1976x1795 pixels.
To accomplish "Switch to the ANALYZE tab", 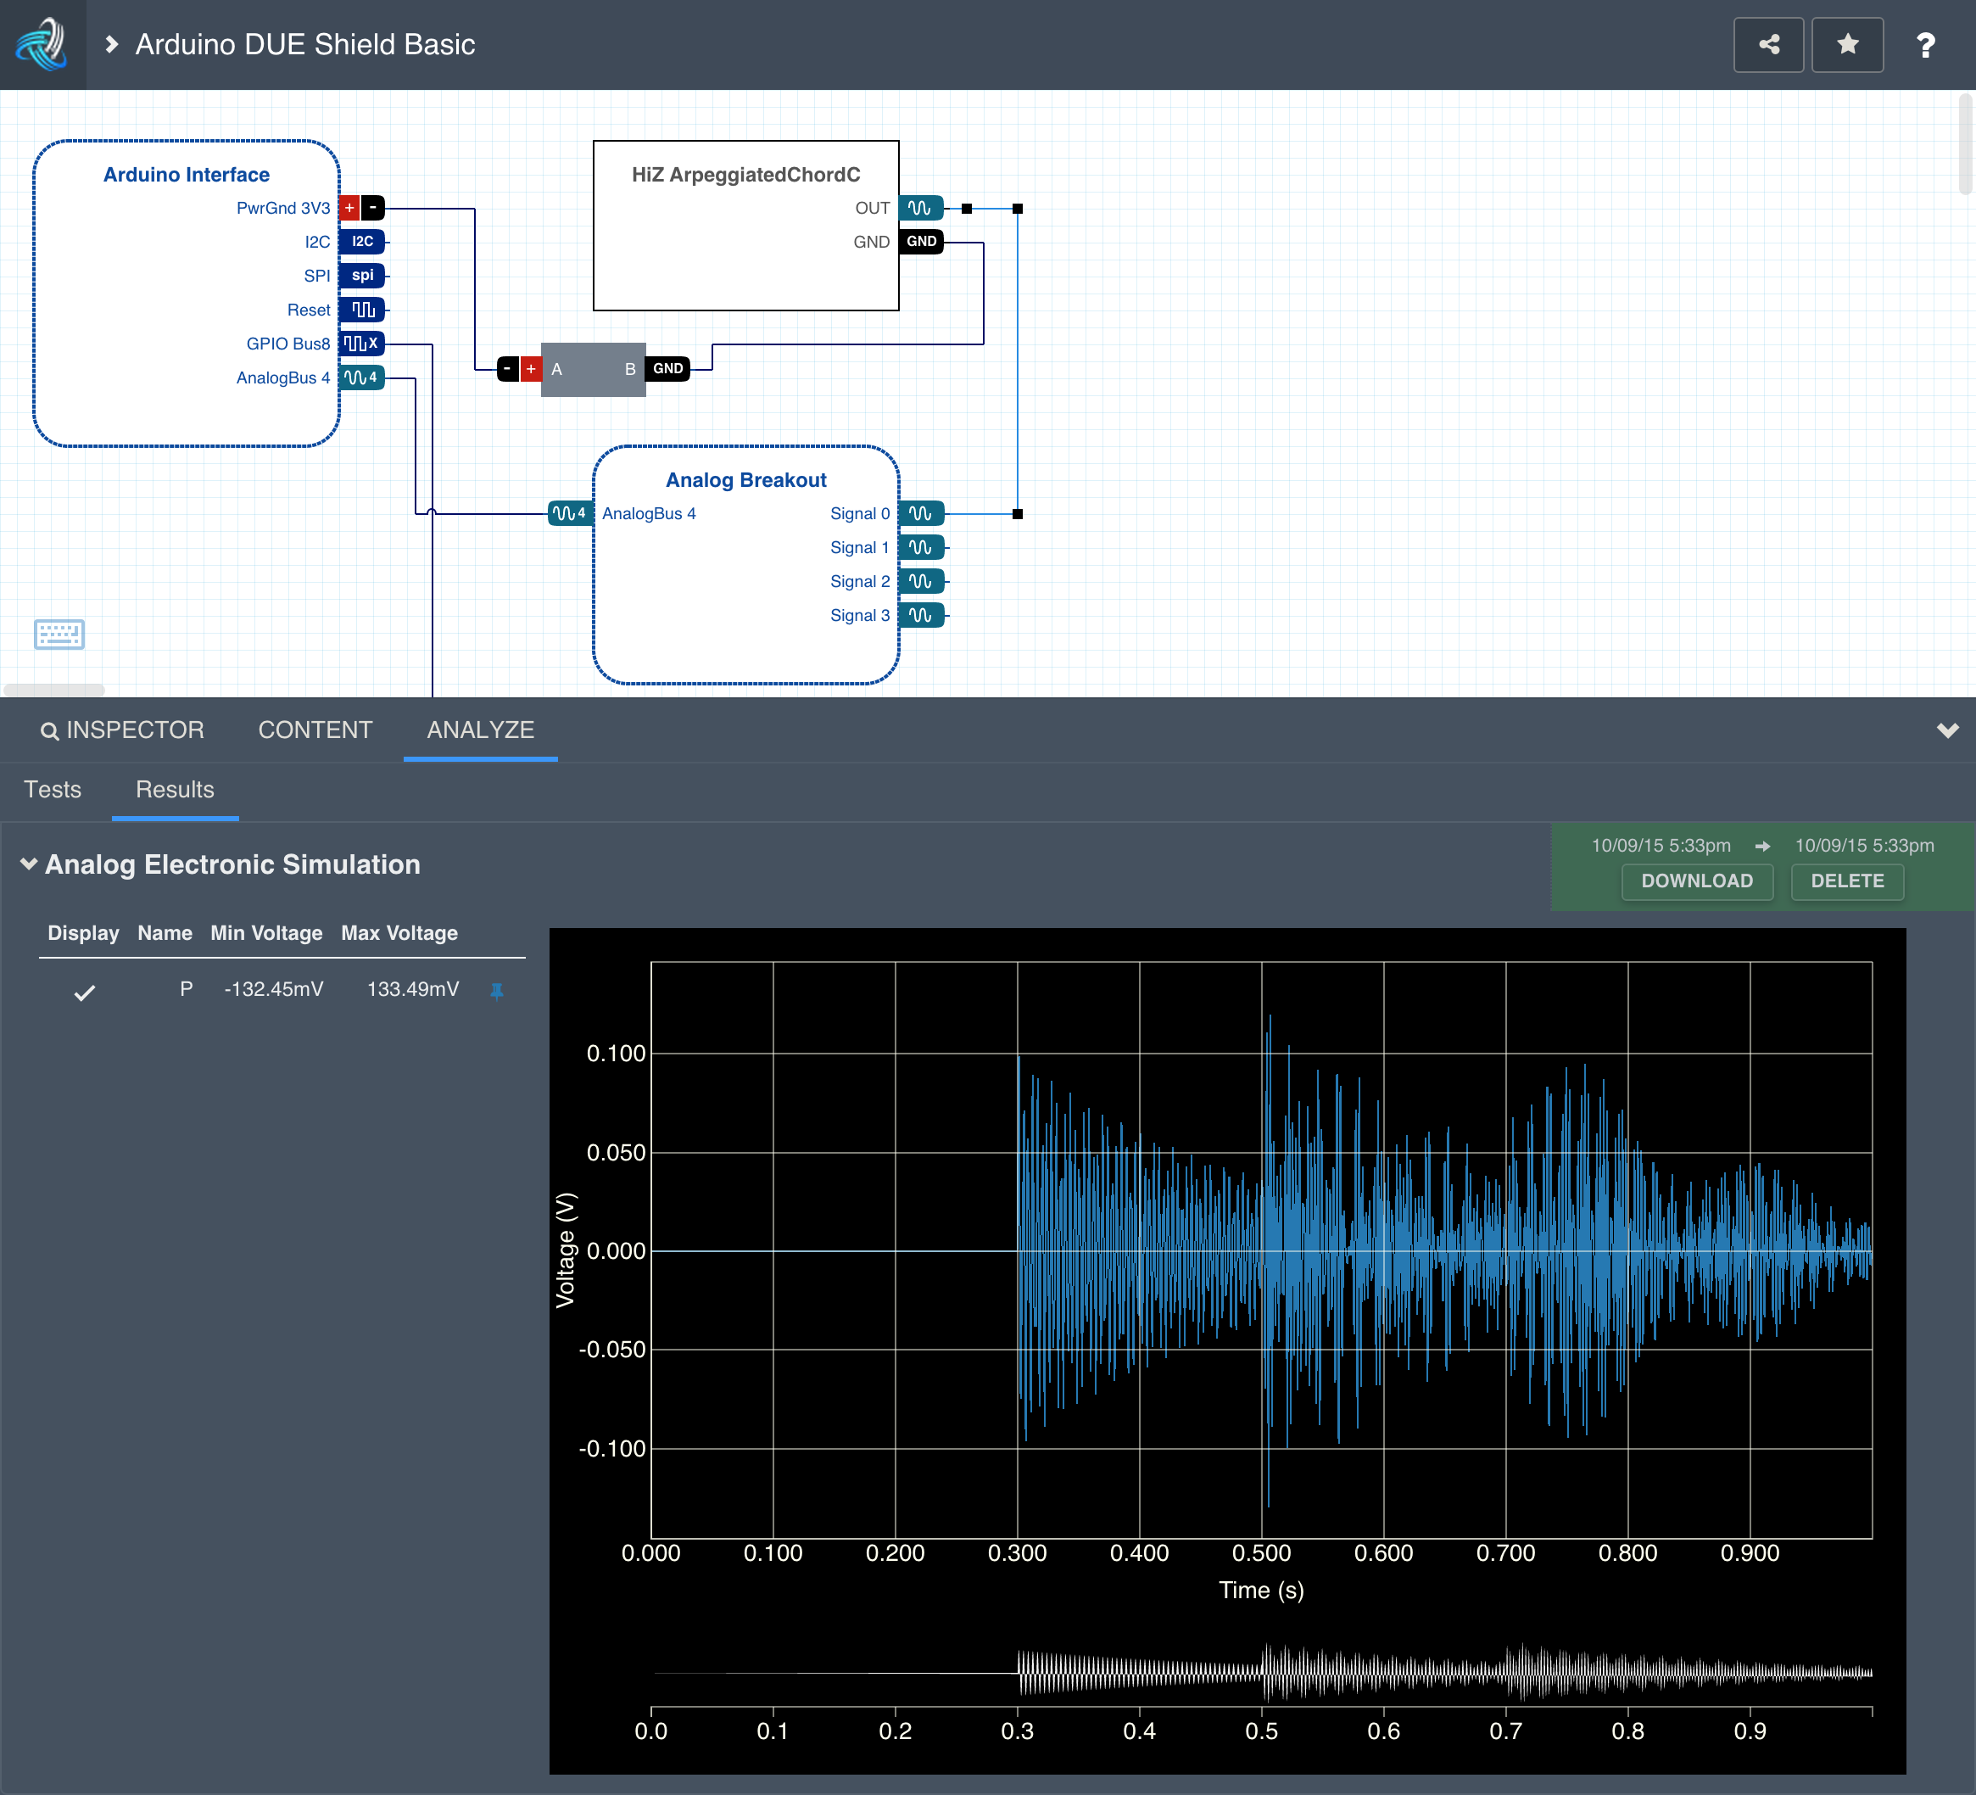I will coord(480,730).
